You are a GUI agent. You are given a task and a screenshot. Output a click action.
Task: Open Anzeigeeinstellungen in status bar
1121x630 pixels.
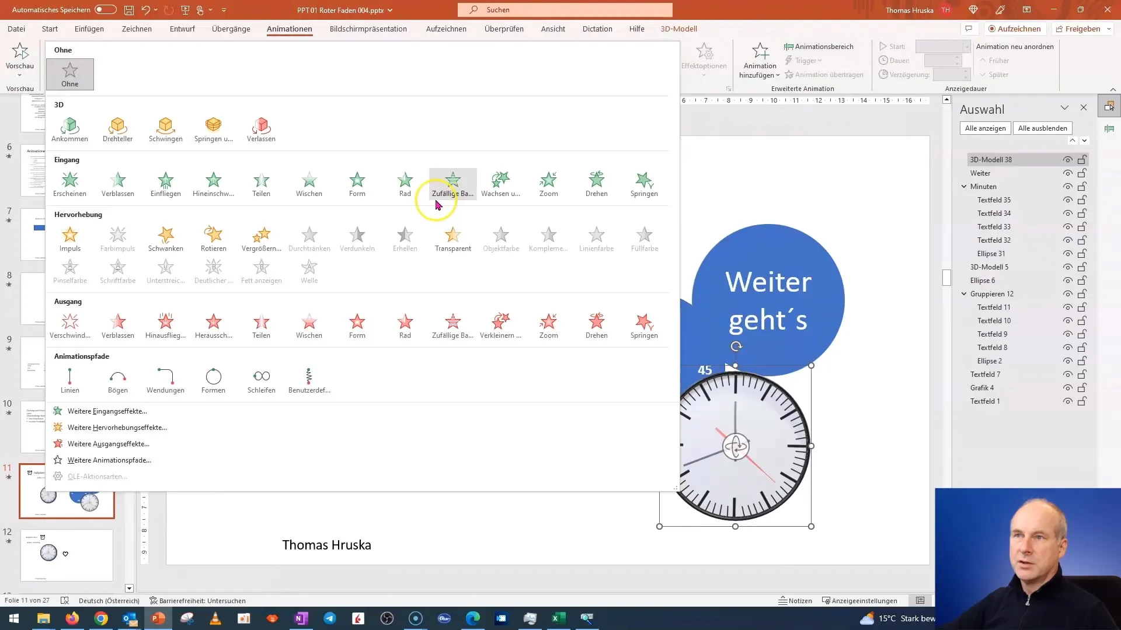click(x=859, y=601)
